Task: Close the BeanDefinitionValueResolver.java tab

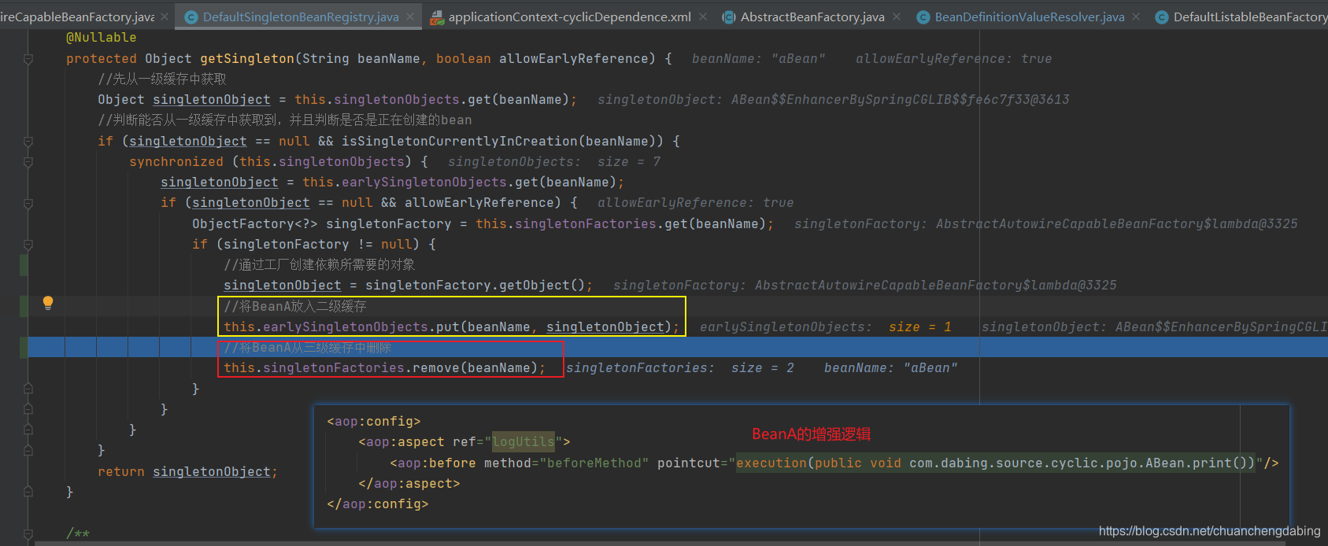Action: pyautogui.click(x=1136, y=17)
